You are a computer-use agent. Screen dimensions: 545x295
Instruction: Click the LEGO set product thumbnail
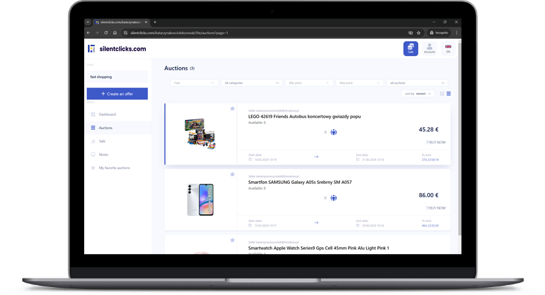point(201,134)
